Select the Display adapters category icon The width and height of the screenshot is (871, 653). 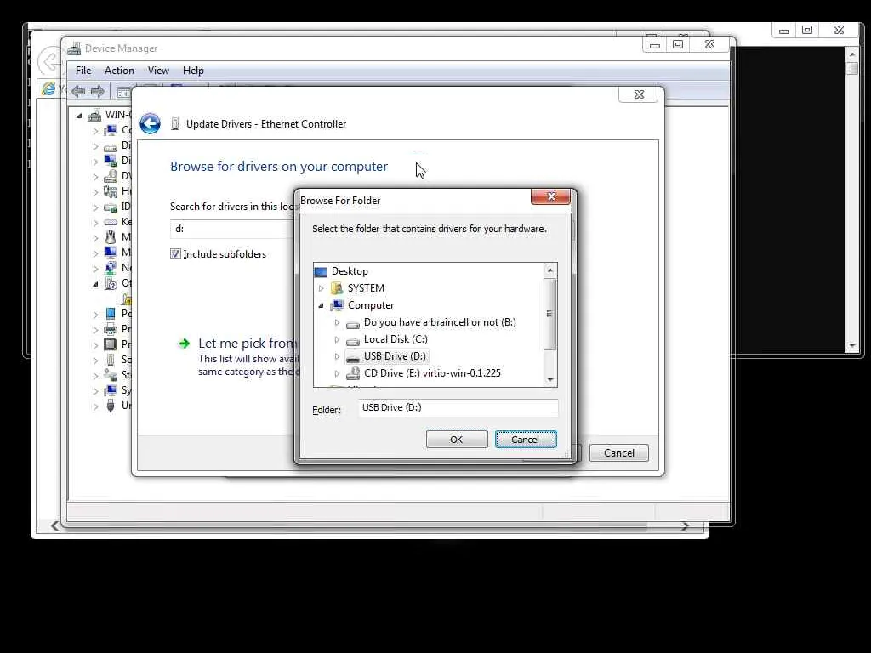tap(111, 161)
